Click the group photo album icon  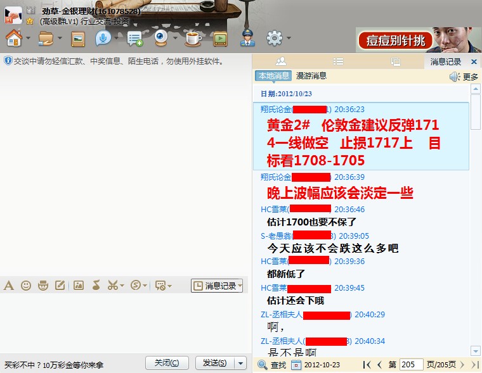(x=78, y=39)
